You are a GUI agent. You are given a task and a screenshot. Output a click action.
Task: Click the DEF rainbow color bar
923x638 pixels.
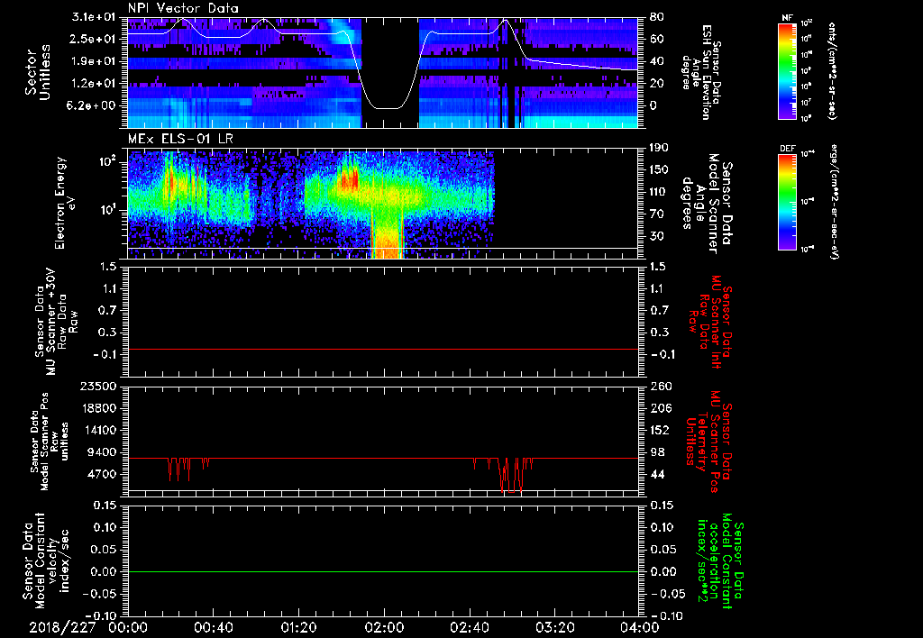[788, 201]
